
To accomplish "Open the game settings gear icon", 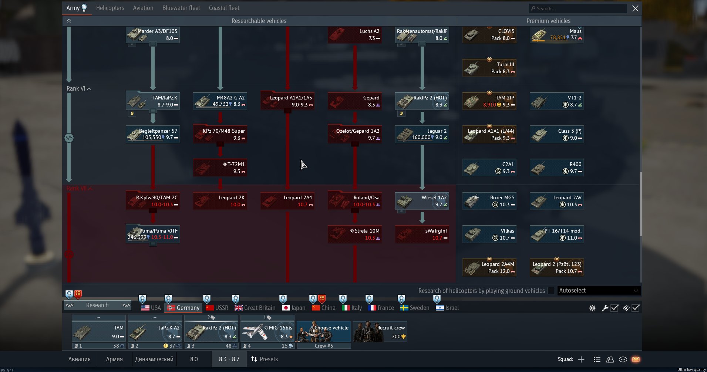I will coord(592,308).
